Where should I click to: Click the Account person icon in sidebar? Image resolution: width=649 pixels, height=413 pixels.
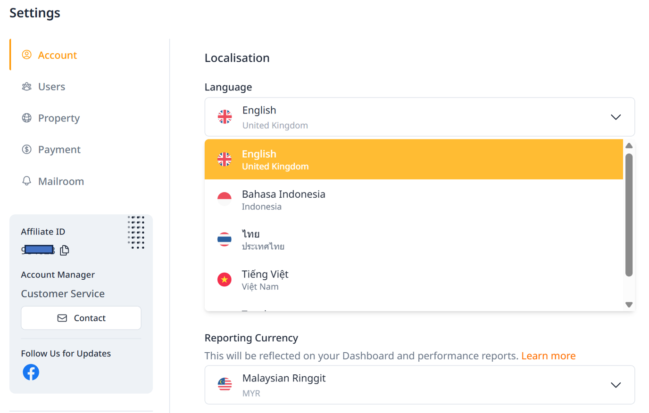click(27, 55)
